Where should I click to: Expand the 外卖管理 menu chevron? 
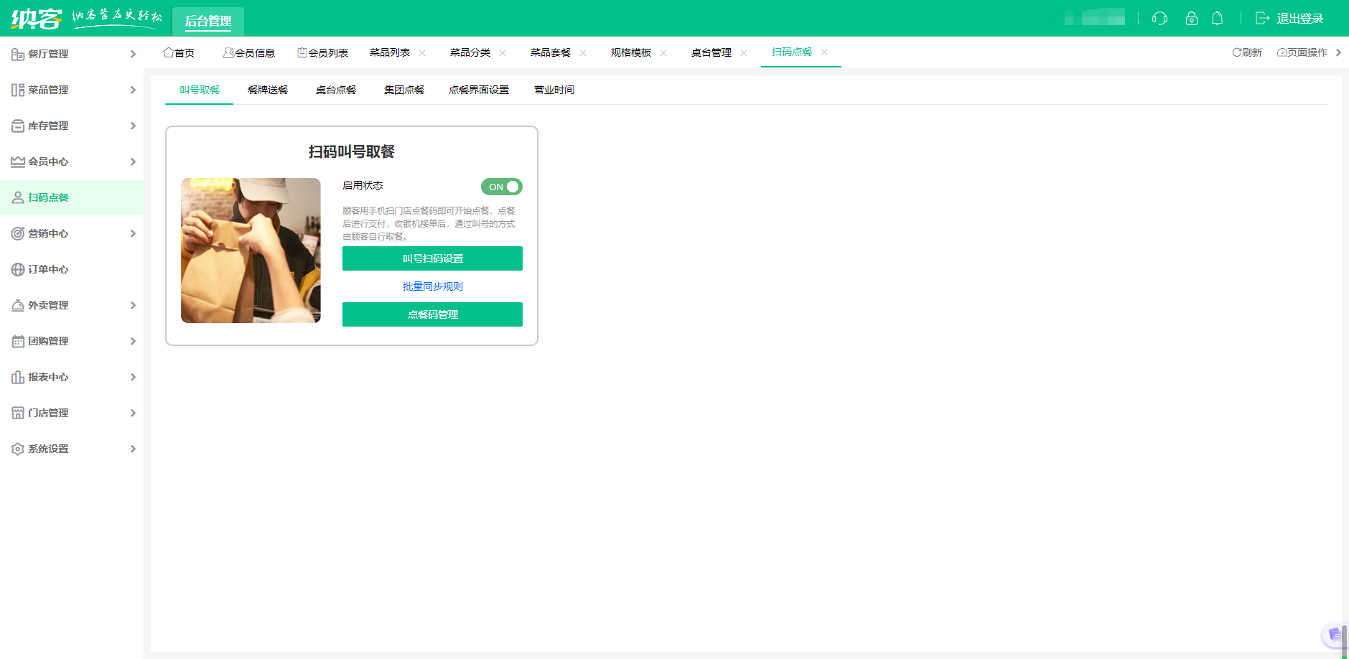[132, 305]
